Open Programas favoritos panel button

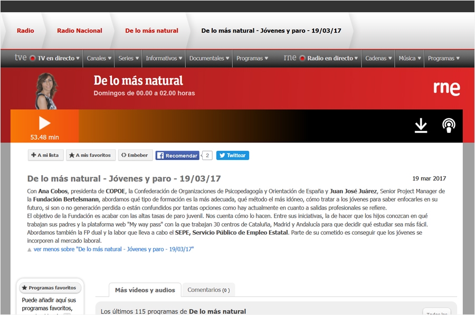[50, 288]
